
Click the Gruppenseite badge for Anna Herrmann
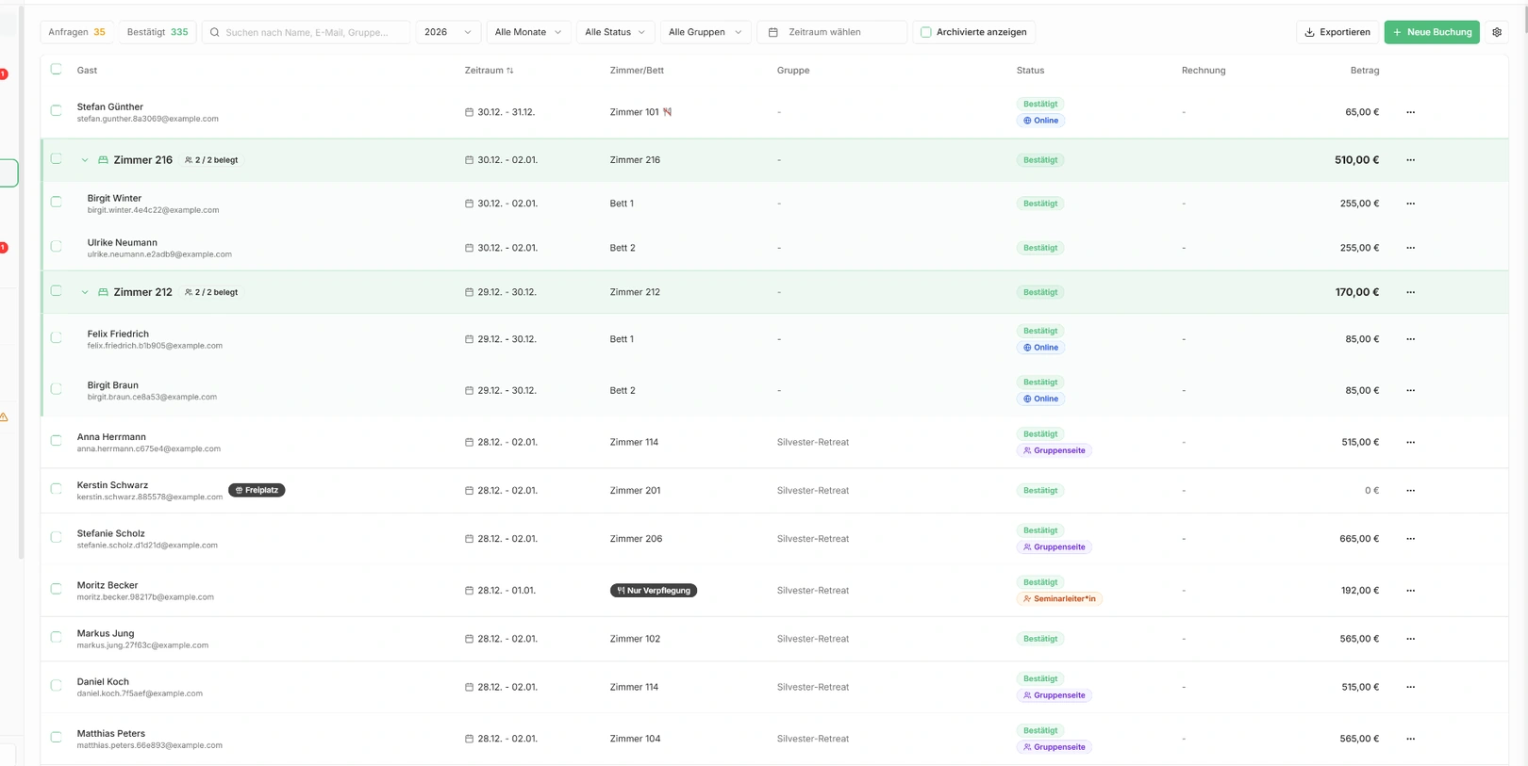tap(1055, 450)
